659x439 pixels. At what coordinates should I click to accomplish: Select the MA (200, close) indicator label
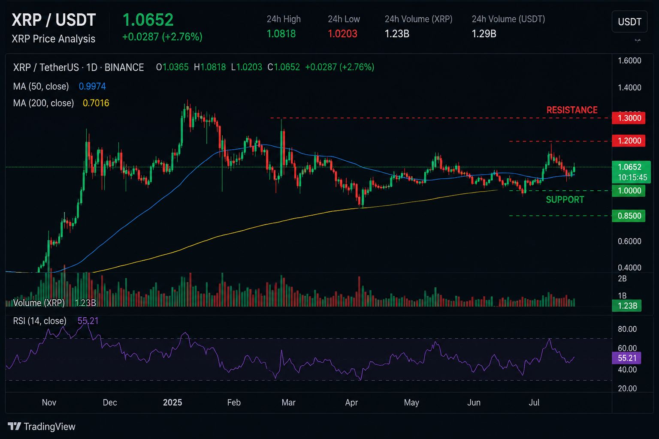click(x=43, y=103)
